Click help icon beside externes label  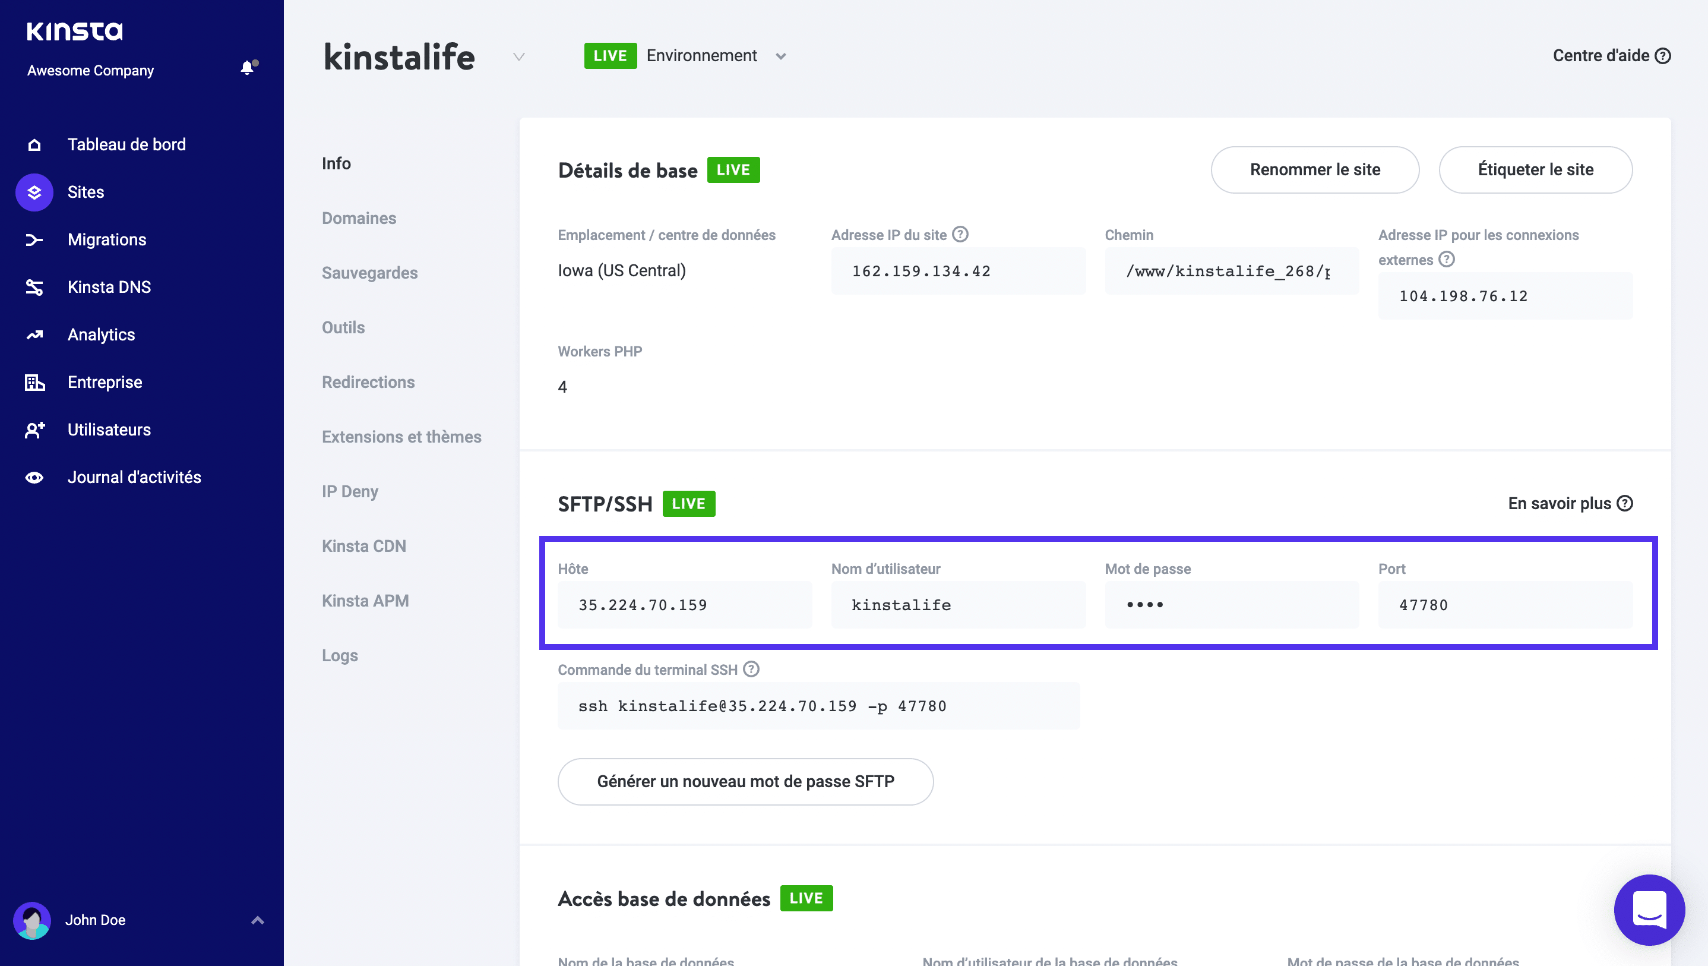click(1447, 260)
